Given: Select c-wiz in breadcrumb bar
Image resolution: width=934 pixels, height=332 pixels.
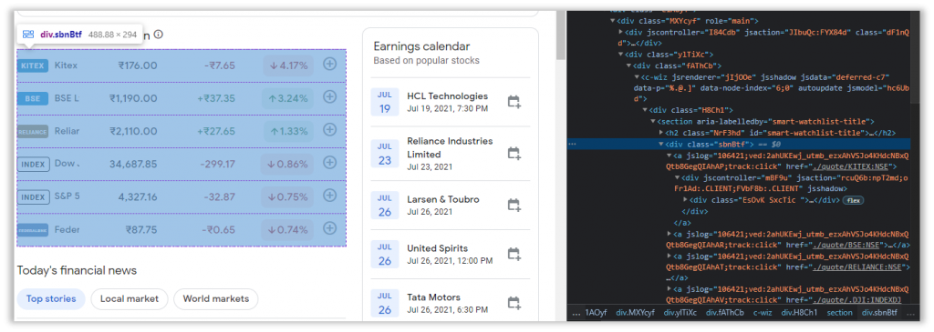Looking at the screenshot, I should point(763,313).
